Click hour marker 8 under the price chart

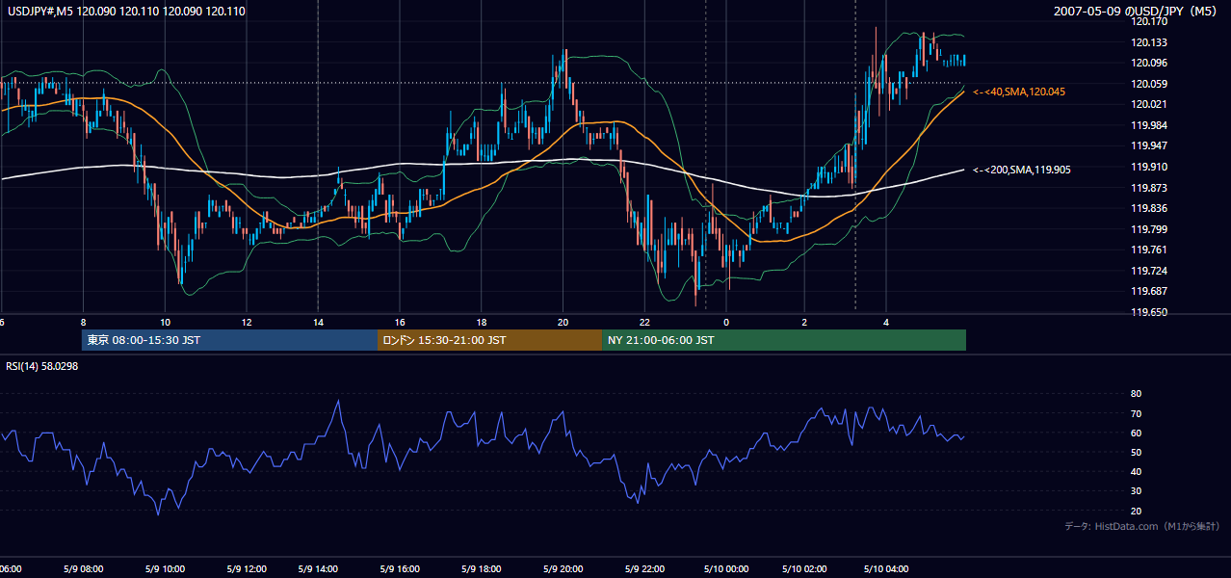tap(83, 322)
